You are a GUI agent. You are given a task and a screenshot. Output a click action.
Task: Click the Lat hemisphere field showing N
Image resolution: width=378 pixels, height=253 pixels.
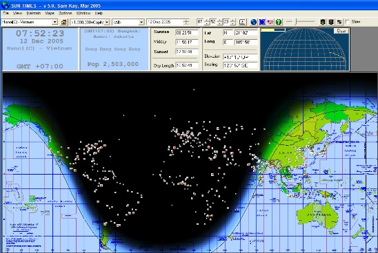point(228,33)
